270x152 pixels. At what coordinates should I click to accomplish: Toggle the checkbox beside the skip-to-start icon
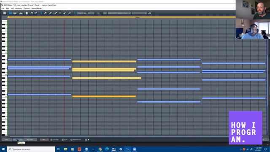pyautogui.click(x=86, y=140)
